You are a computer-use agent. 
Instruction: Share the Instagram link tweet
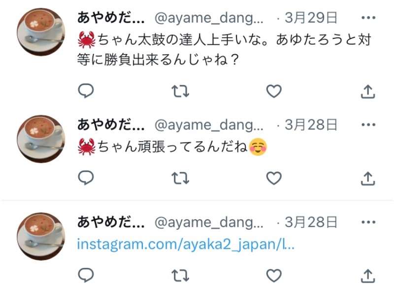pyautogui.click(x=368, y=276)
